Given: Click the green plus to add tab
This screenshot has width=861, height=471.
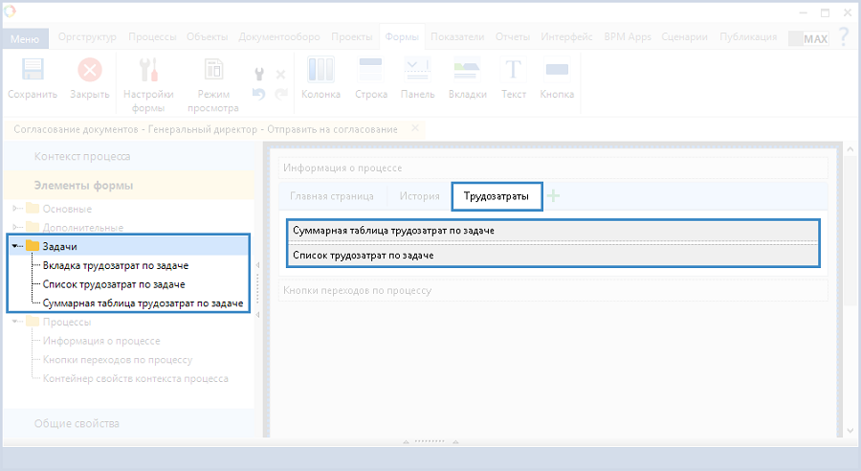Looking at the screenshot, I should coord(553,195).
